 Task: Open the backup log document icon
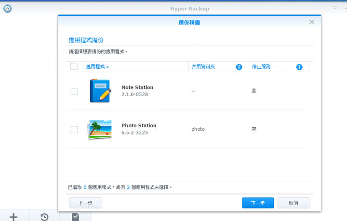point(75,217)
